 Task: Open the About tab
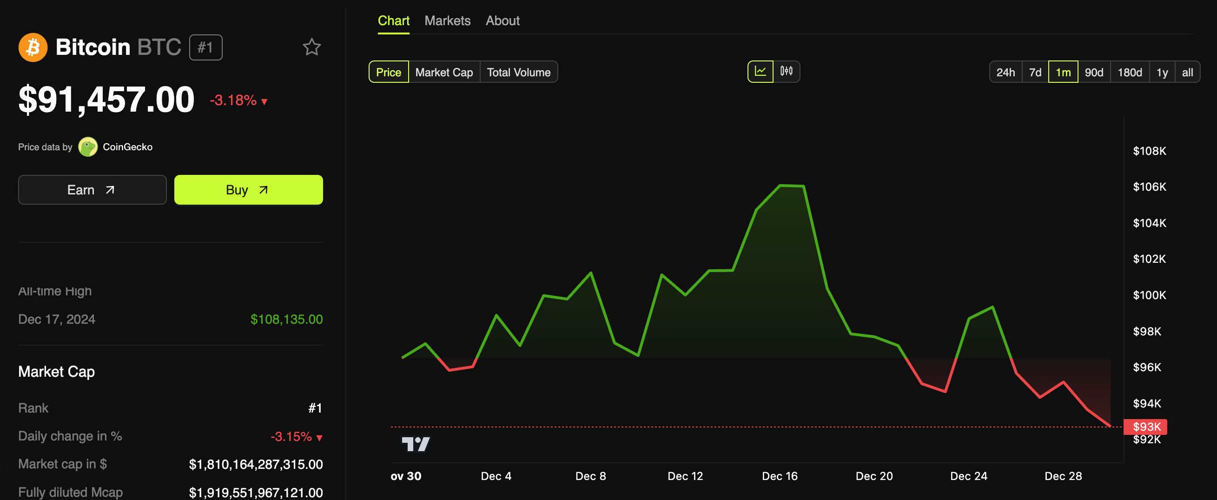pyautogui.click(x=503, y=21)
